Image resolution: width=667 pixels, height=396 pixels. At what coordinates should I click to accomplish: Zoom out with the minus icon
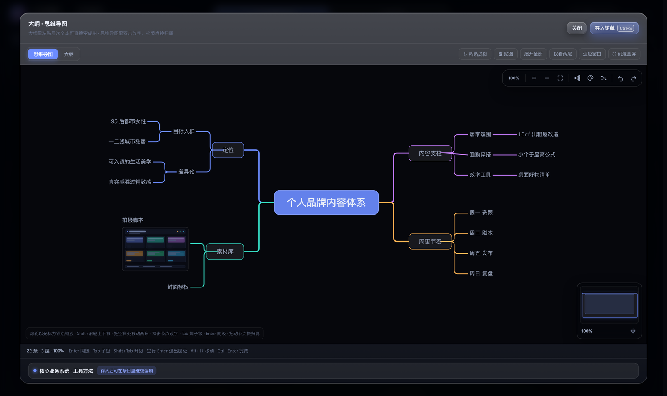pos(547,78)
